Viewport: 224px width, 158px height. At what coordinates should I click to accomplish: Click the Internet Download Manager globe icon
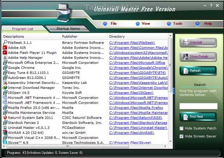5,88
